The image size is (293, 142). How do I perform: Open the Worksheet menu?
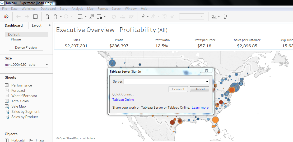click(x=29, y=9)
